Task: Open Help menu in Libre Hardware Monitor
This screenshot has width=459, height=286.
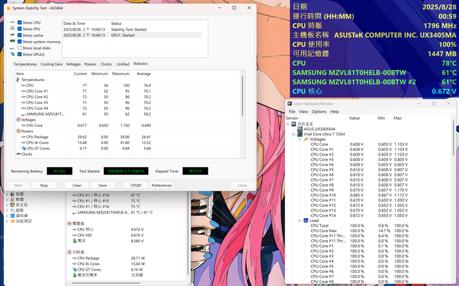Action: [334, 112]
